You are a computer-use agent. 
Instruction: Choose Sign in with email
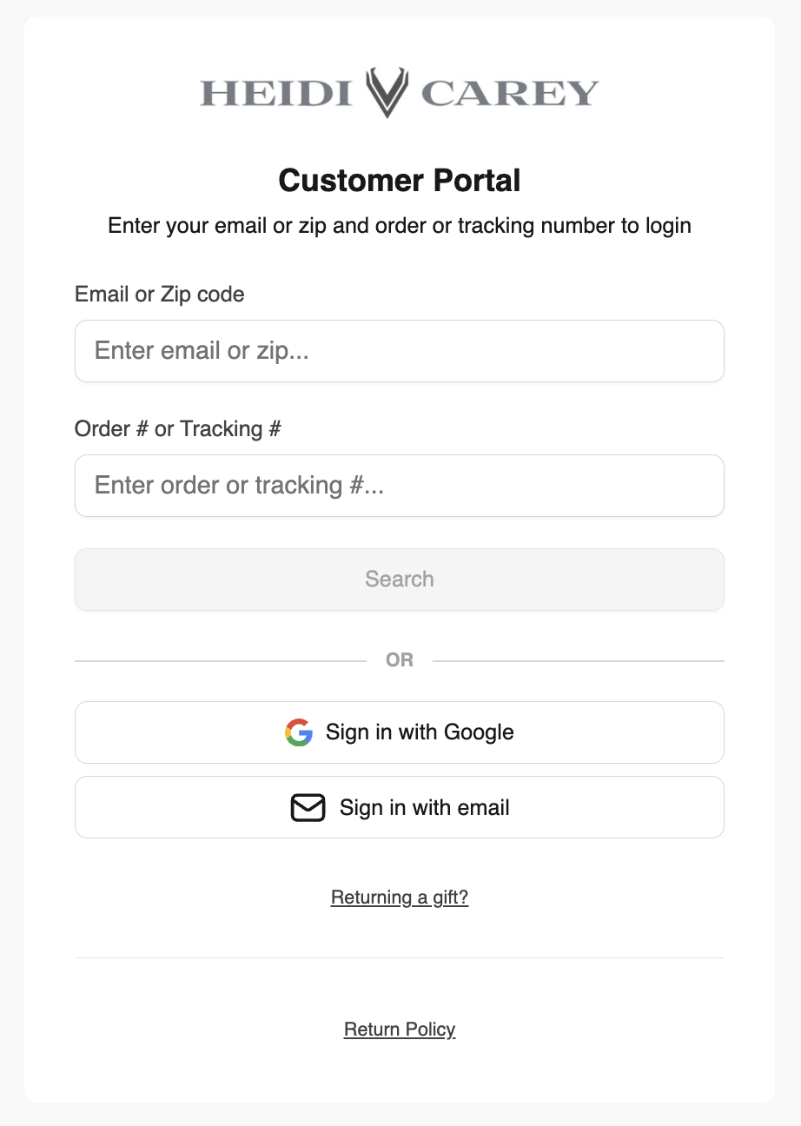coord(424,808)
